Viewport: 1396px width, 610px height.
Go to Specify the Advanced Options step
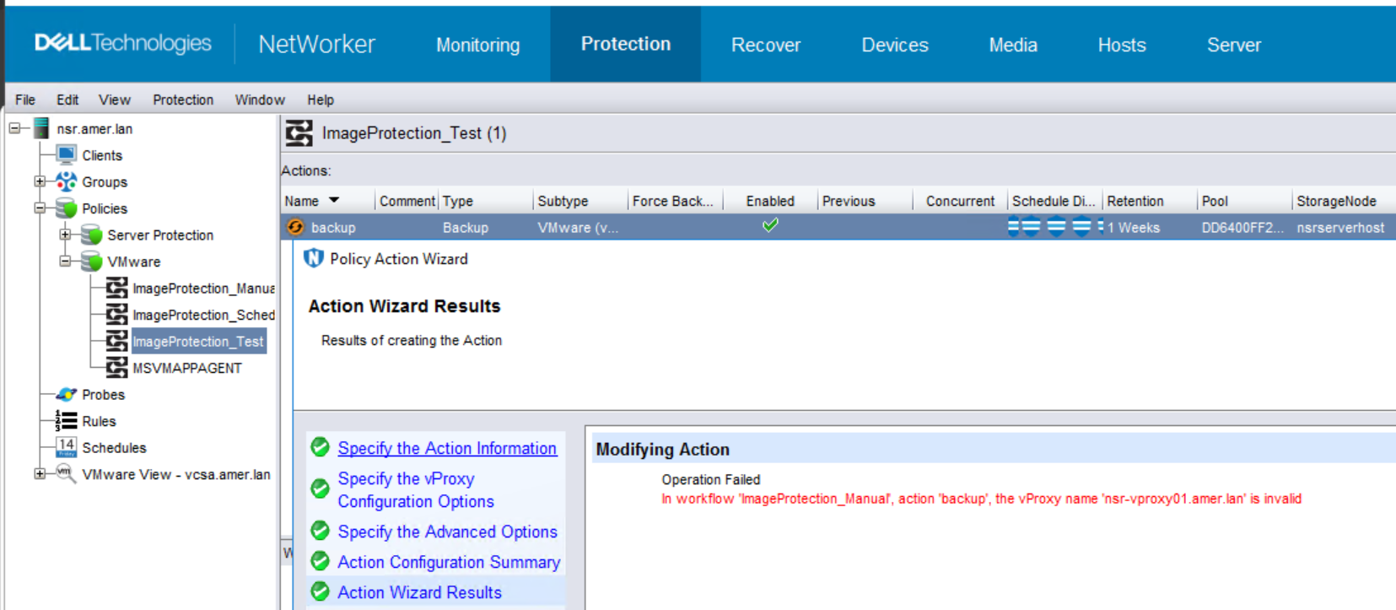[x=447, y=532]
